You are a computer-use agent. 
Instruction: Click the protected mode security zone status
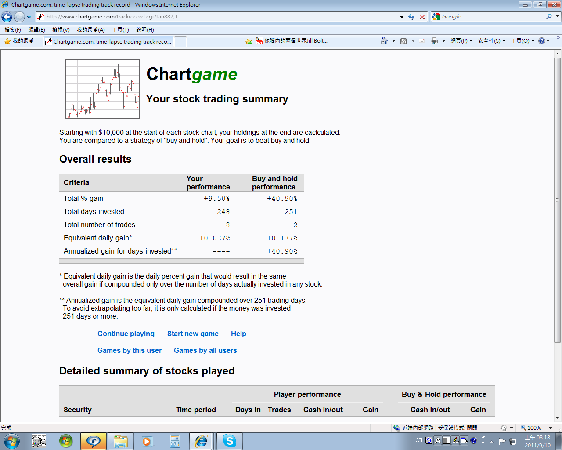pyautogui.click(x=435, y=428)
